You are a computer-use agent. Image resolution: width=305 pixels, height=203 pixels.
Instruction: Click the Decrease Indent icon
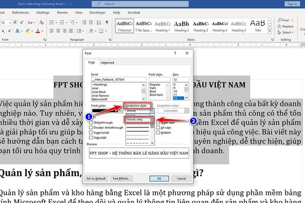coord(84,22)
